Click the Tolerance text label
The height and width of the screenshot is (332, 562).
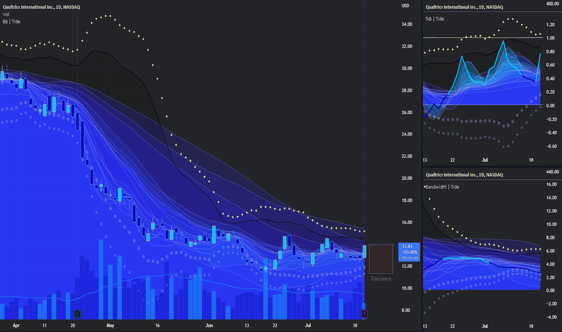(380, 279)
